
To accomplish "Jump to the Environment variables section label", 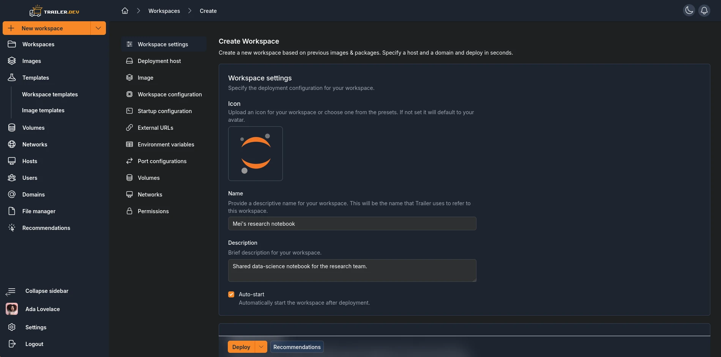I will coord(166,144).
